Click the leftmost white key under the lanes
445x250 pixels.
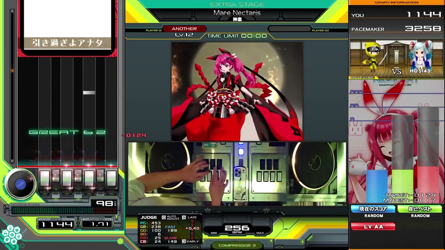tap(44, 179)
